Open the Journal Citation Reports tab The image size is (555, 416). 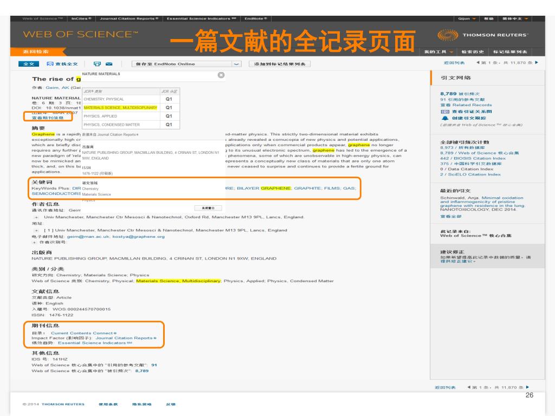click(129, 19)
